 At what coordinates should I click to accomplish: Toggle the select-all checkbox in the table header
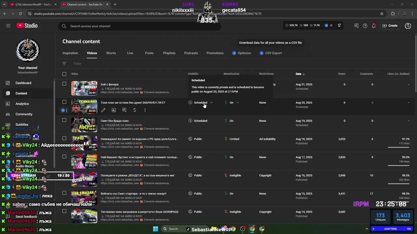(64, 74)
